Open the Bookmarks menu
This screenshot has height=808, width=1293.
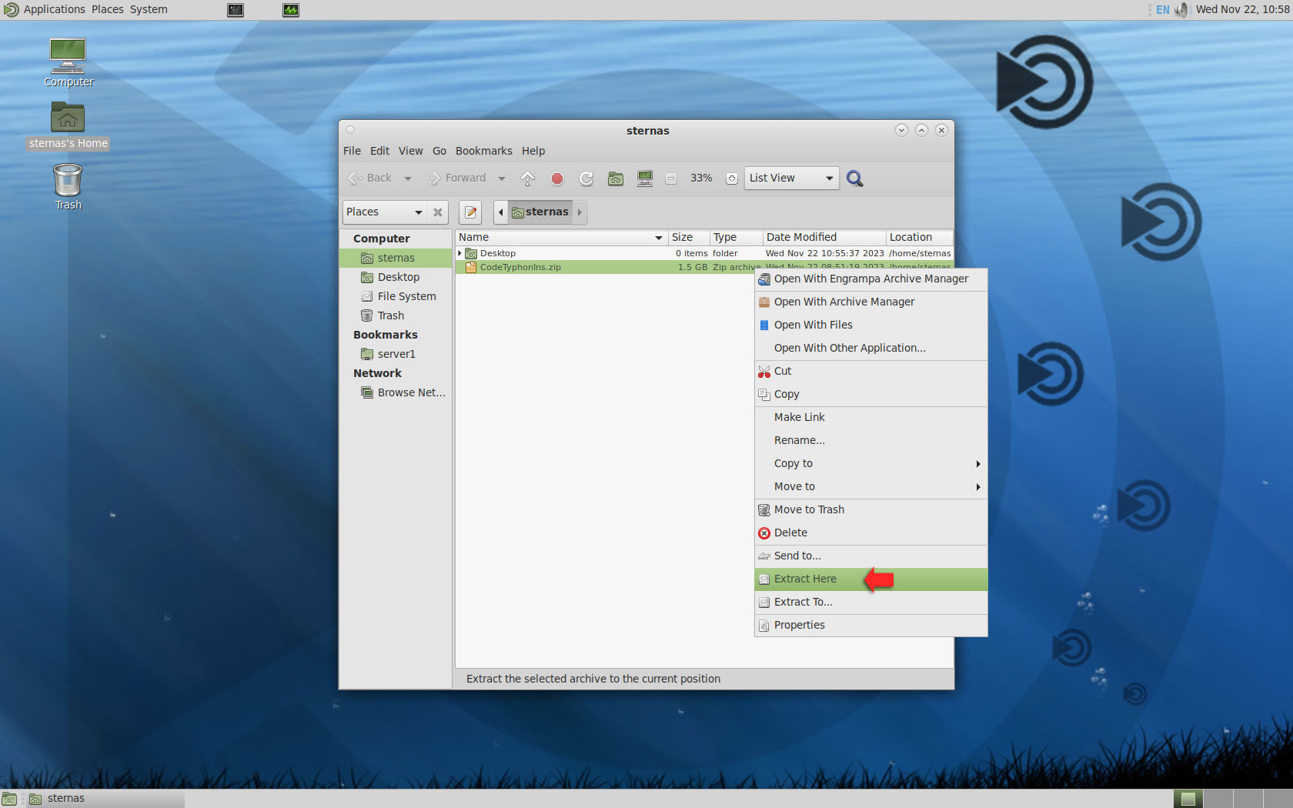coord(483,151)
